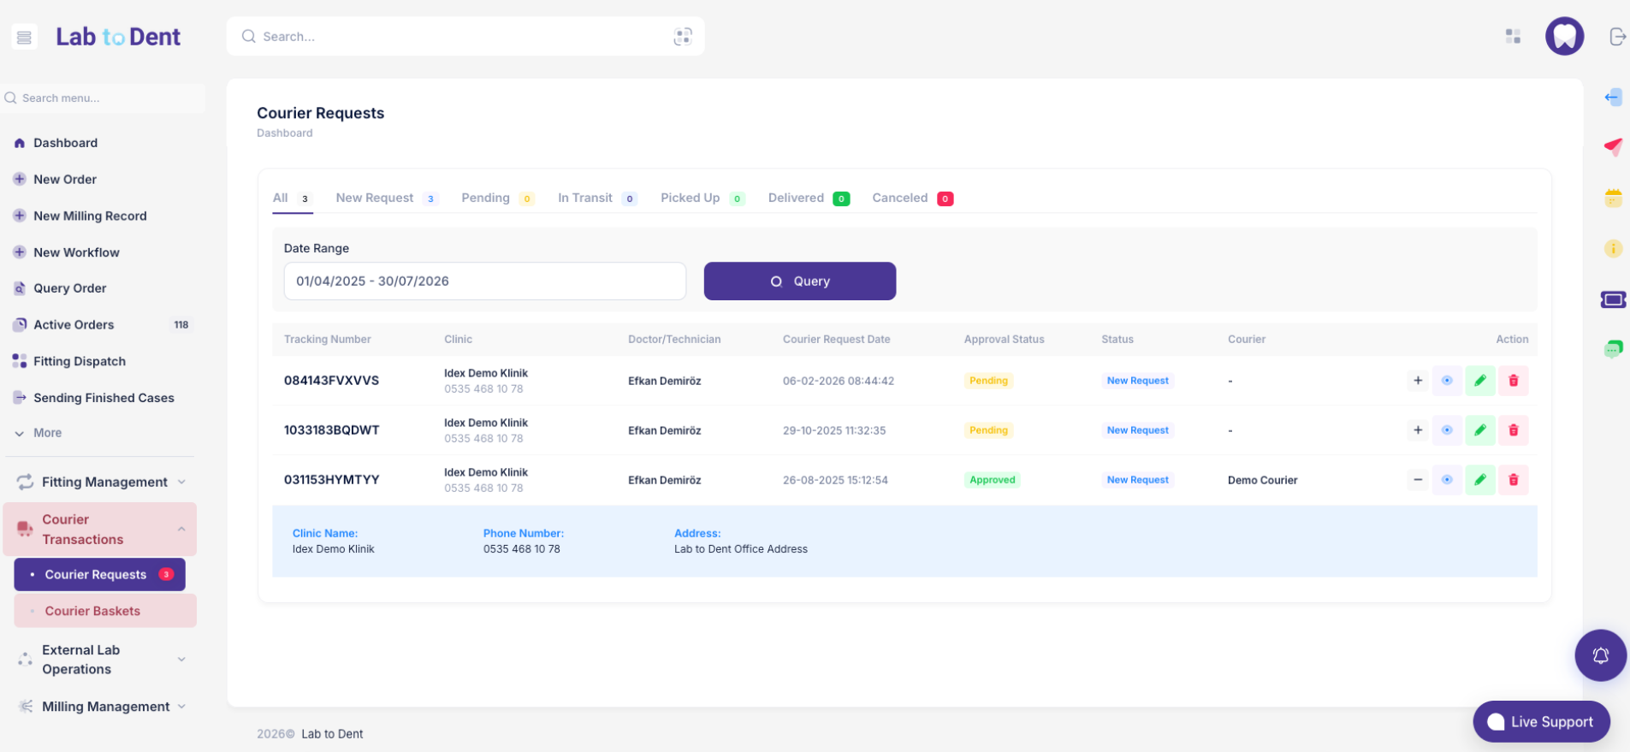
Task: Edit courier request 1033183BQDWT with pencil icon
Action: 1479,430
